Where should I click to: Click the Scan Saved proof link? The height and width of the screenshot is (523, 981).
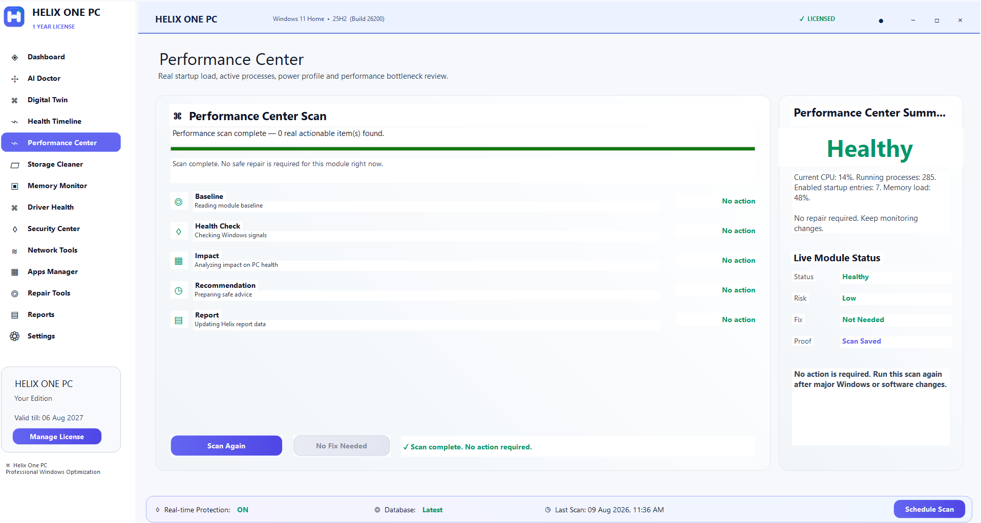pyautogui.click(x=862, y=341)
